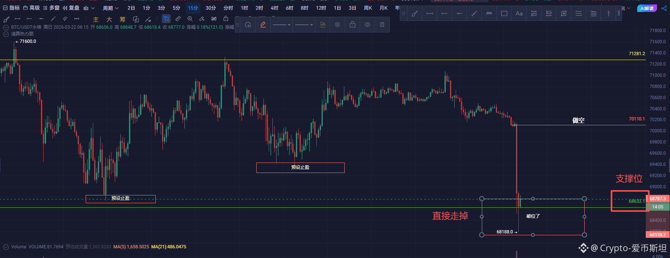Change selected drawing's line color pencil
This screenshot has width=670, height=258.
[x=263, y=25]
